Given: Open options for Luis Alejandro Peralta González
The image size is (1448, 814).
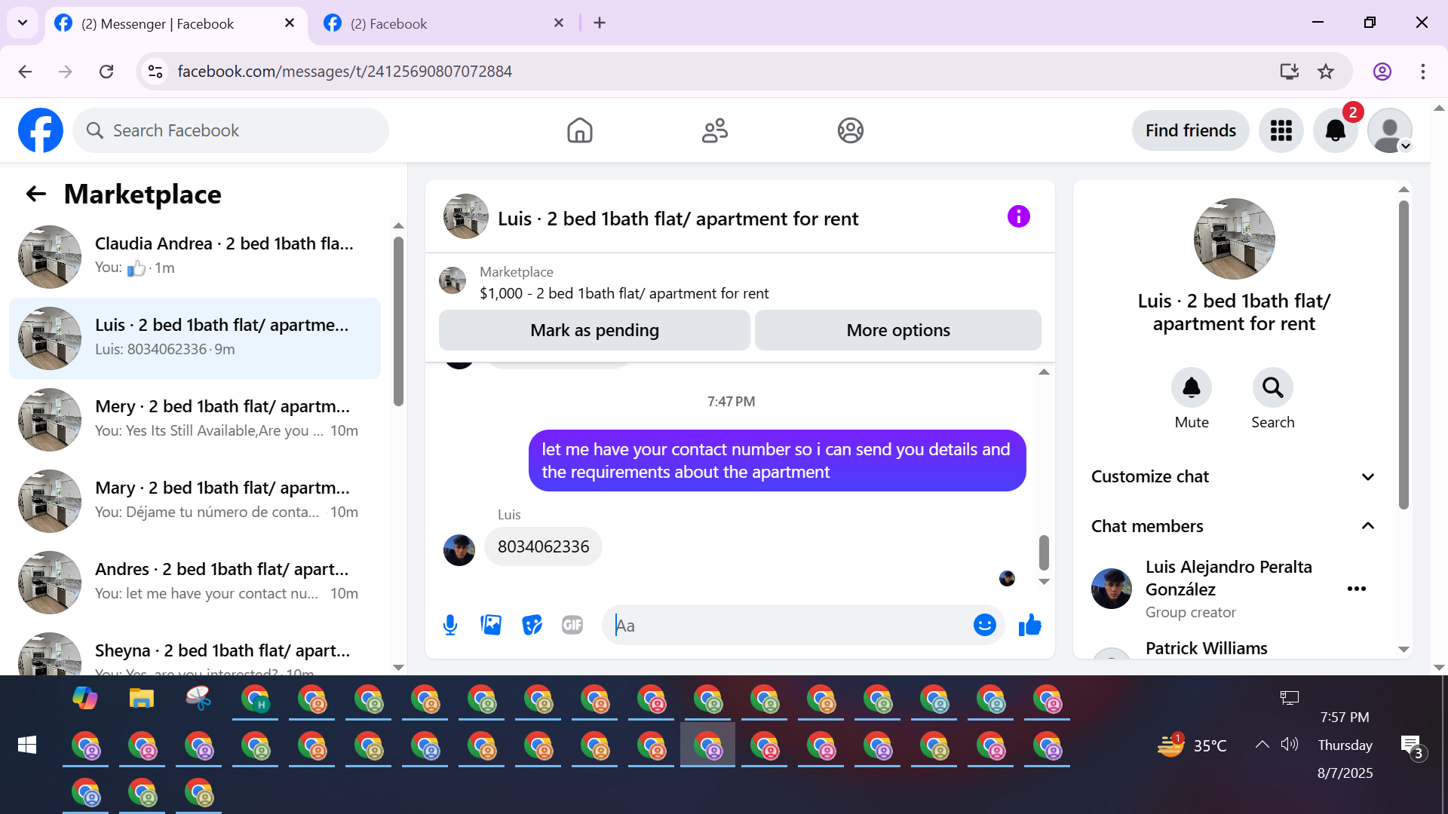Looking at the screenshot, I should click(x=1357, y=589).
